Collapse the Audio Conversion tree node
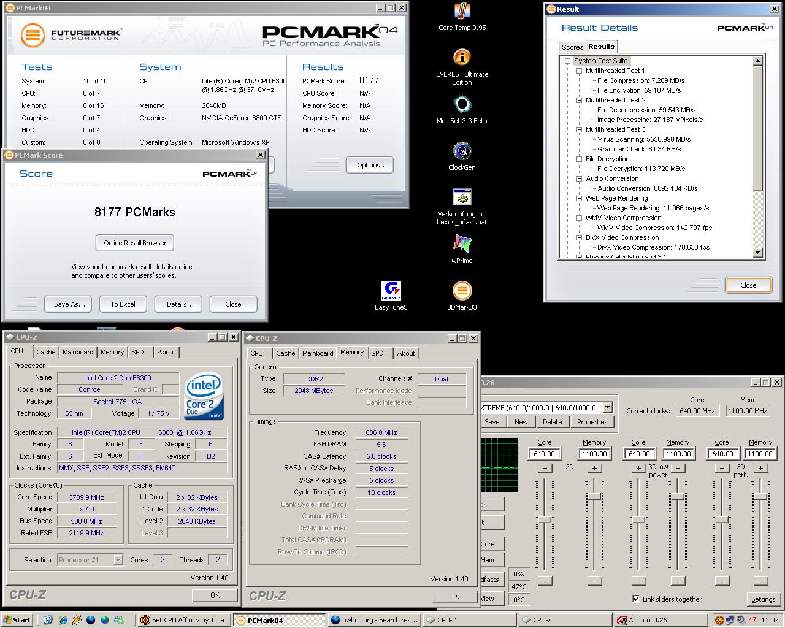 [x=579, y=178]
